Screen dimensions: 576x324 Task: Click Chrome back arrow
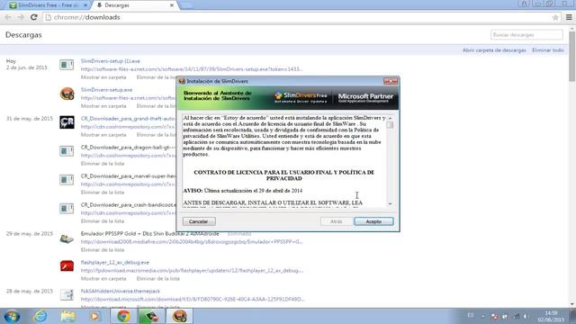8,17
